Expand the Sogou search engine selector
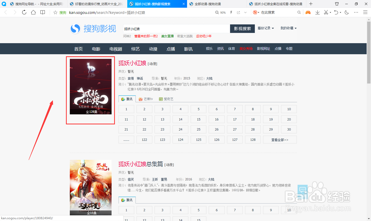371x221 pixels. pos(256,12)
